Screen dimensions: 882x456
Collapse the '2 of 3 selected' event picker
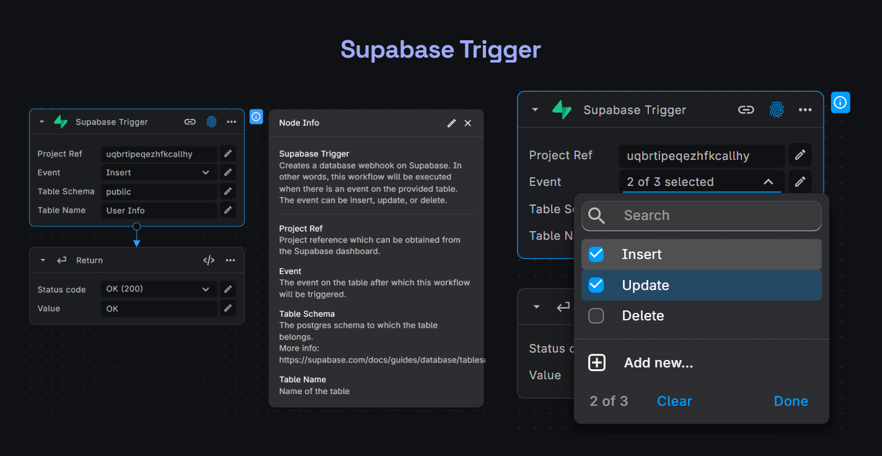pyautogui.click(x=768, y=182)
